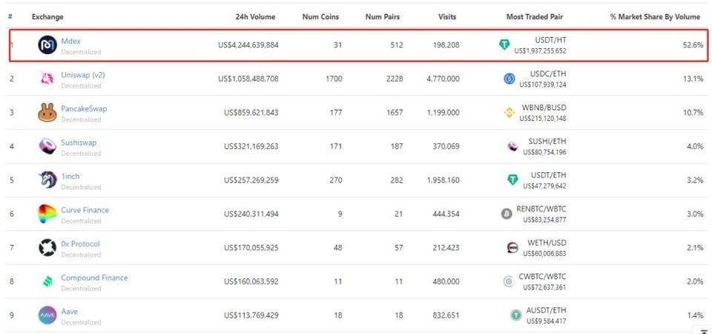This screenshot has width=712, height=334.
Task: Click the Aave purple logo icon
Action: [47, 315]
